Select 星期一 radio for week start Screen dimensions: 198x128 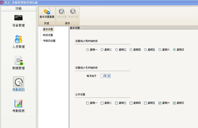88,50
